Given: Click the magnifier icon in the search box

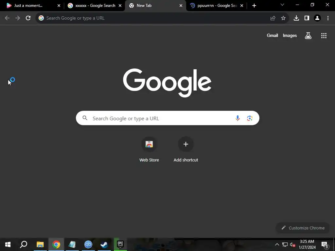Looking at the screenshot, I should (x=85, y=118).
